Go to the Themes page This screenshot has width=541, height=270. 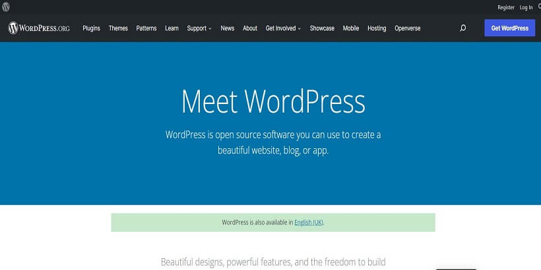pos(118,28)
